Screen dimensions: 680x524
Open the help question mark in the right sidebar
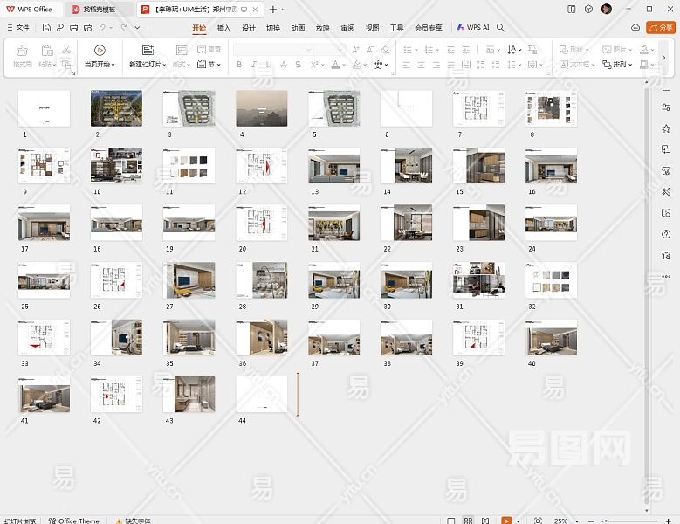click(x=666, y=233)
